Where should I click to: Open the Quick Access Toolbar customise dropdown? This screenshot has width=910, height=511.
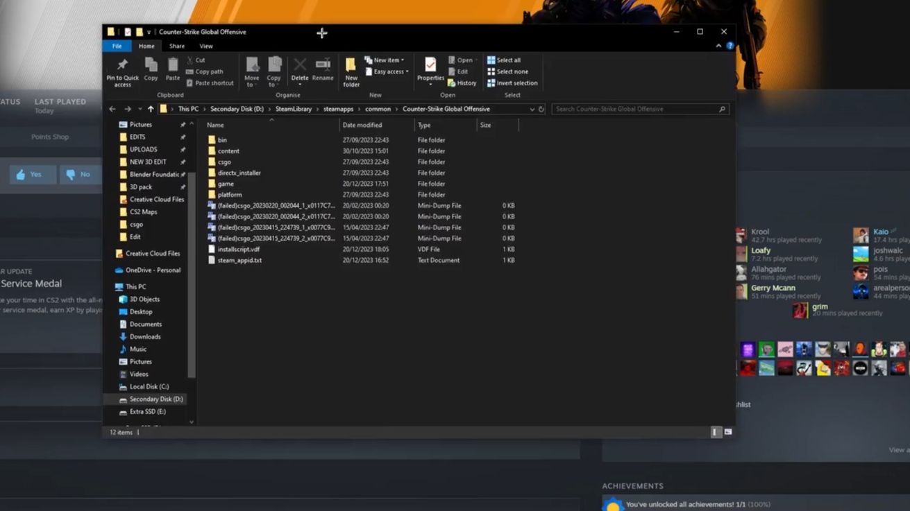click(149, 32)
